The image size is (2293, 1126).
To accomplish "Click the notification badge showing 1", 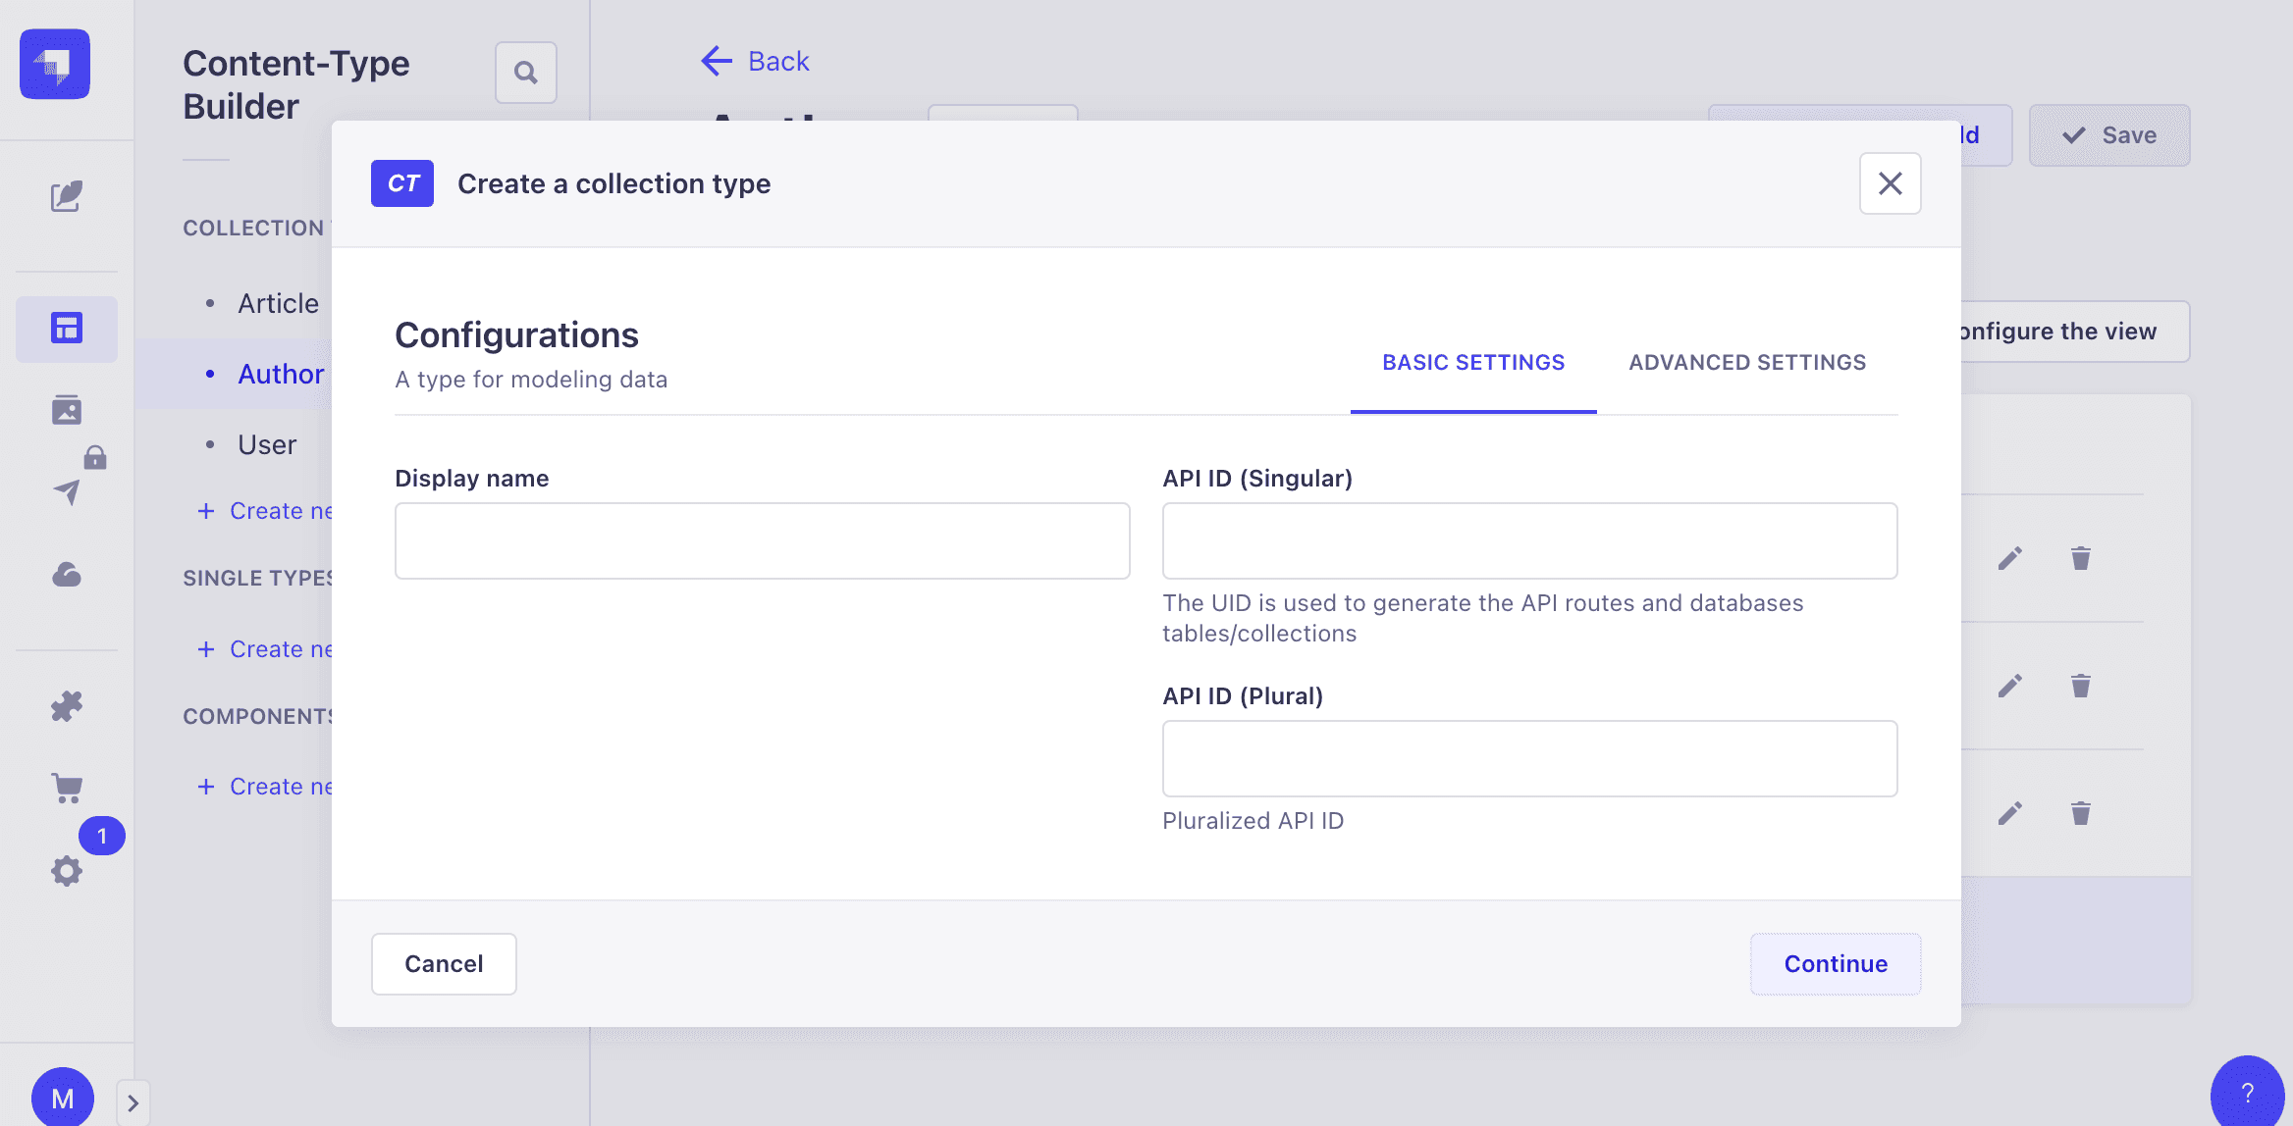I will (102, 836).
